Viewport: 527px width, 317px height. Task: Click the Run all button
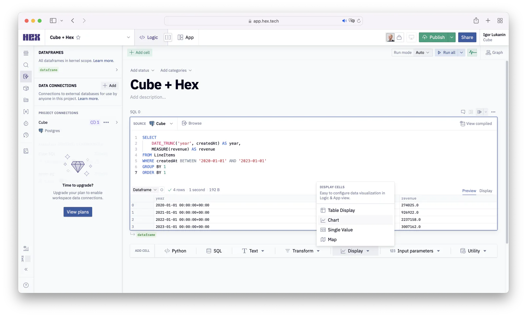[x=446, y=52]
